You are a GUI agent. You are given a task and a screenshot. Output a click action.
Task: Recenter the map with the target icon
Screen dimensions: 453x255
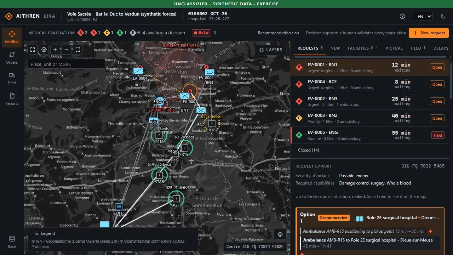coord(44,50)
